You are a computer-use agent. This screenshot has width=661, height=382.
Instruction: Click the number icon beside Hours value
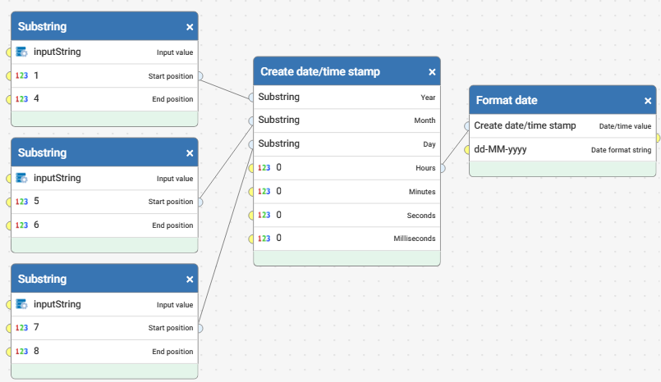264,168
